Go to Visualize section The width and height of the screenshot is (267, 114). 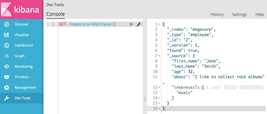[x=22, y=35]
